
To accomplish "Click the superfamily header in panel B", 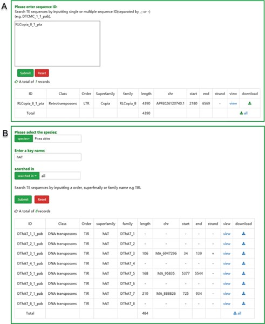I will [106, 223].
